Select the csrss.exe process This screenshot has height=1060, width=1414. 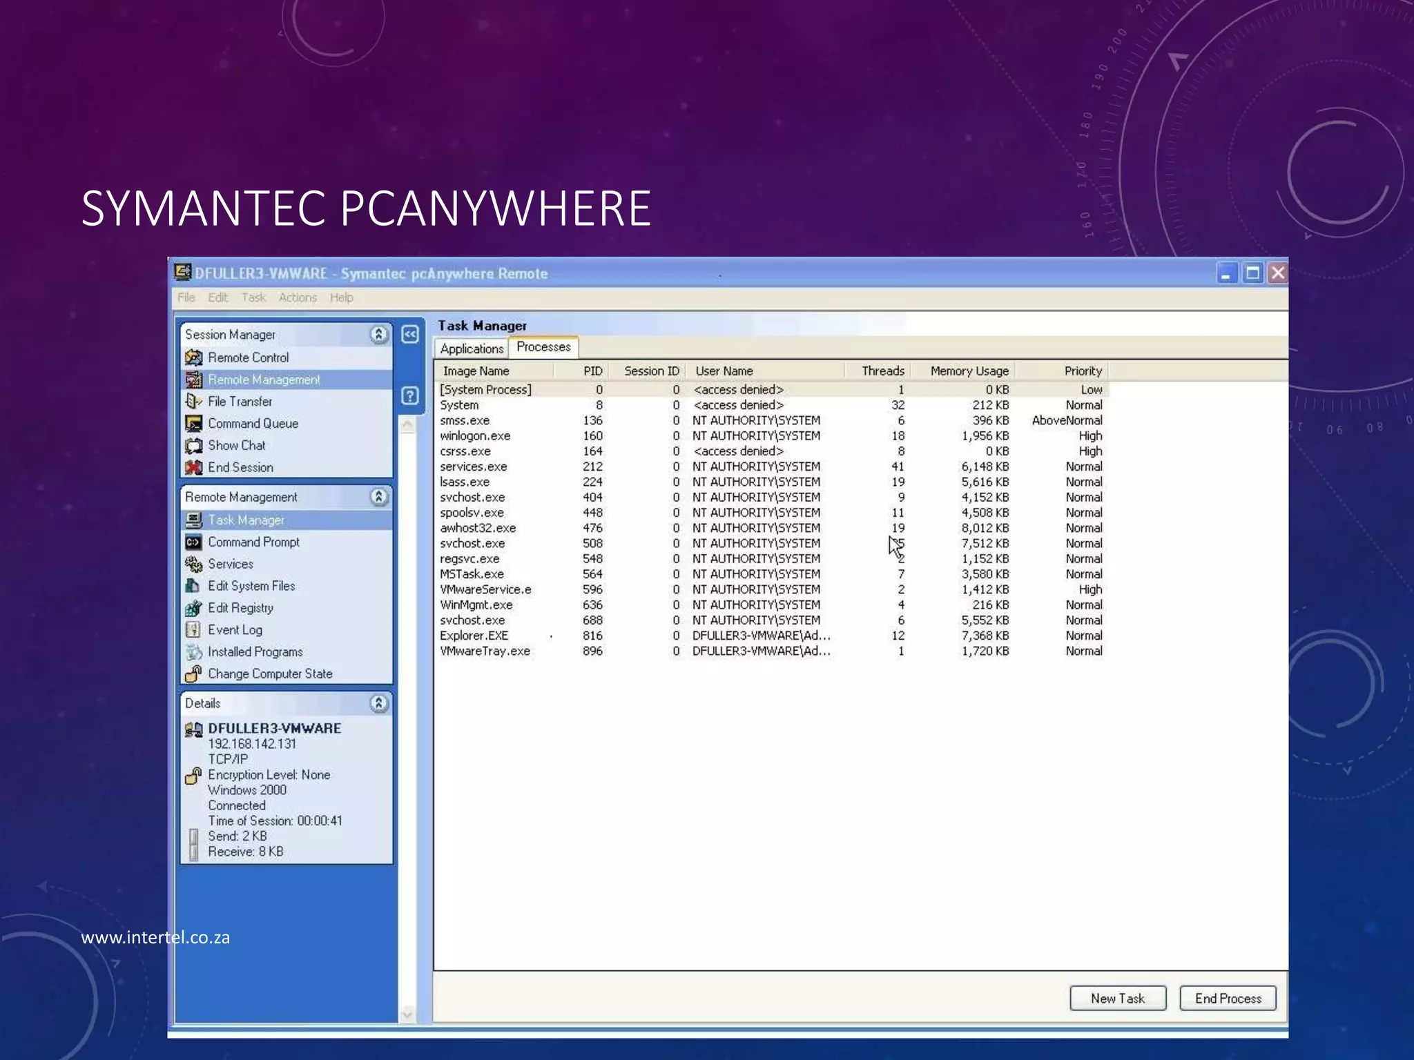click(771, 451)
